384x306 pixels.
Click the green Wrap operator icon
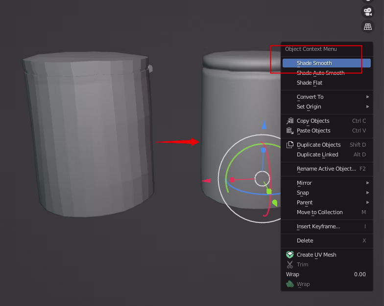pos(290,284)
